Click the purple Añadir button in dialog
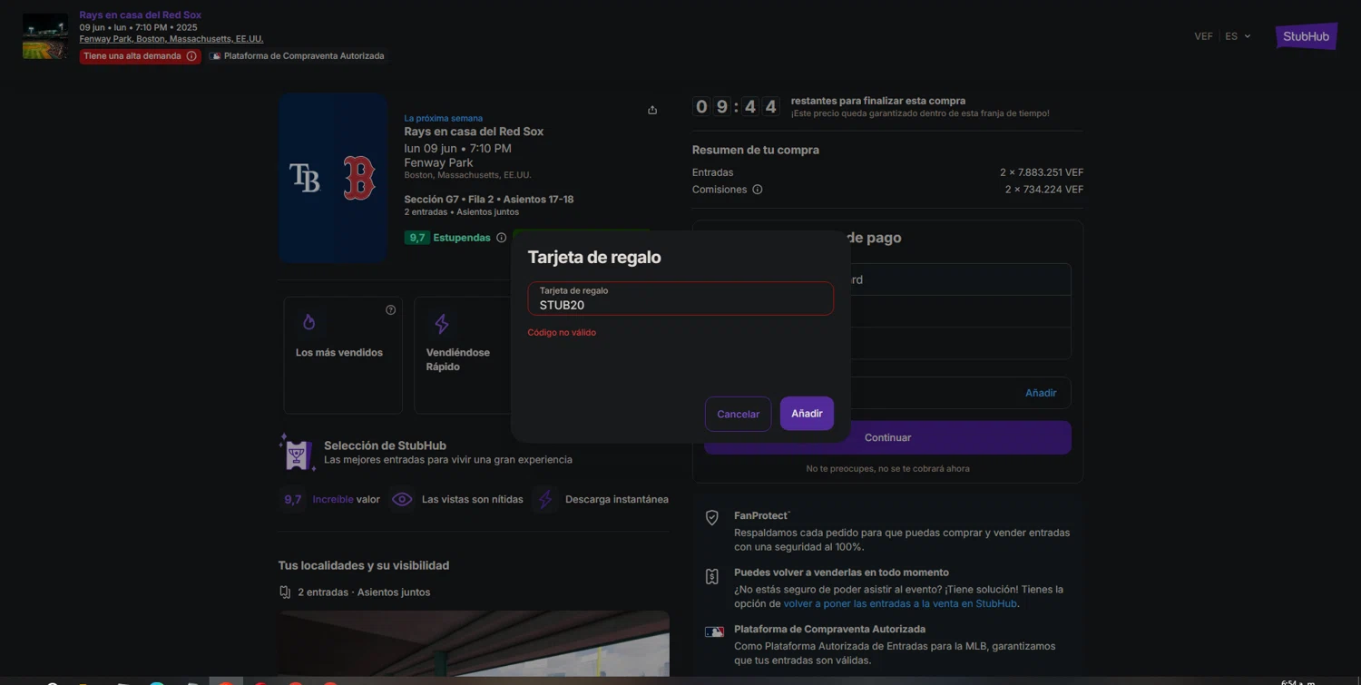 tap(807, 413)
